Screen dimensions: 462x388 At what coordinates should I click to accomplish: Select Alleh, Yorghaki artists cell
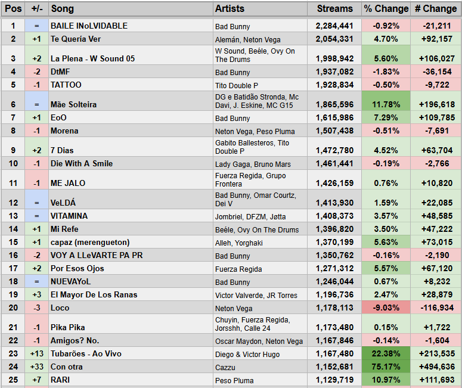tap(260, 242)
